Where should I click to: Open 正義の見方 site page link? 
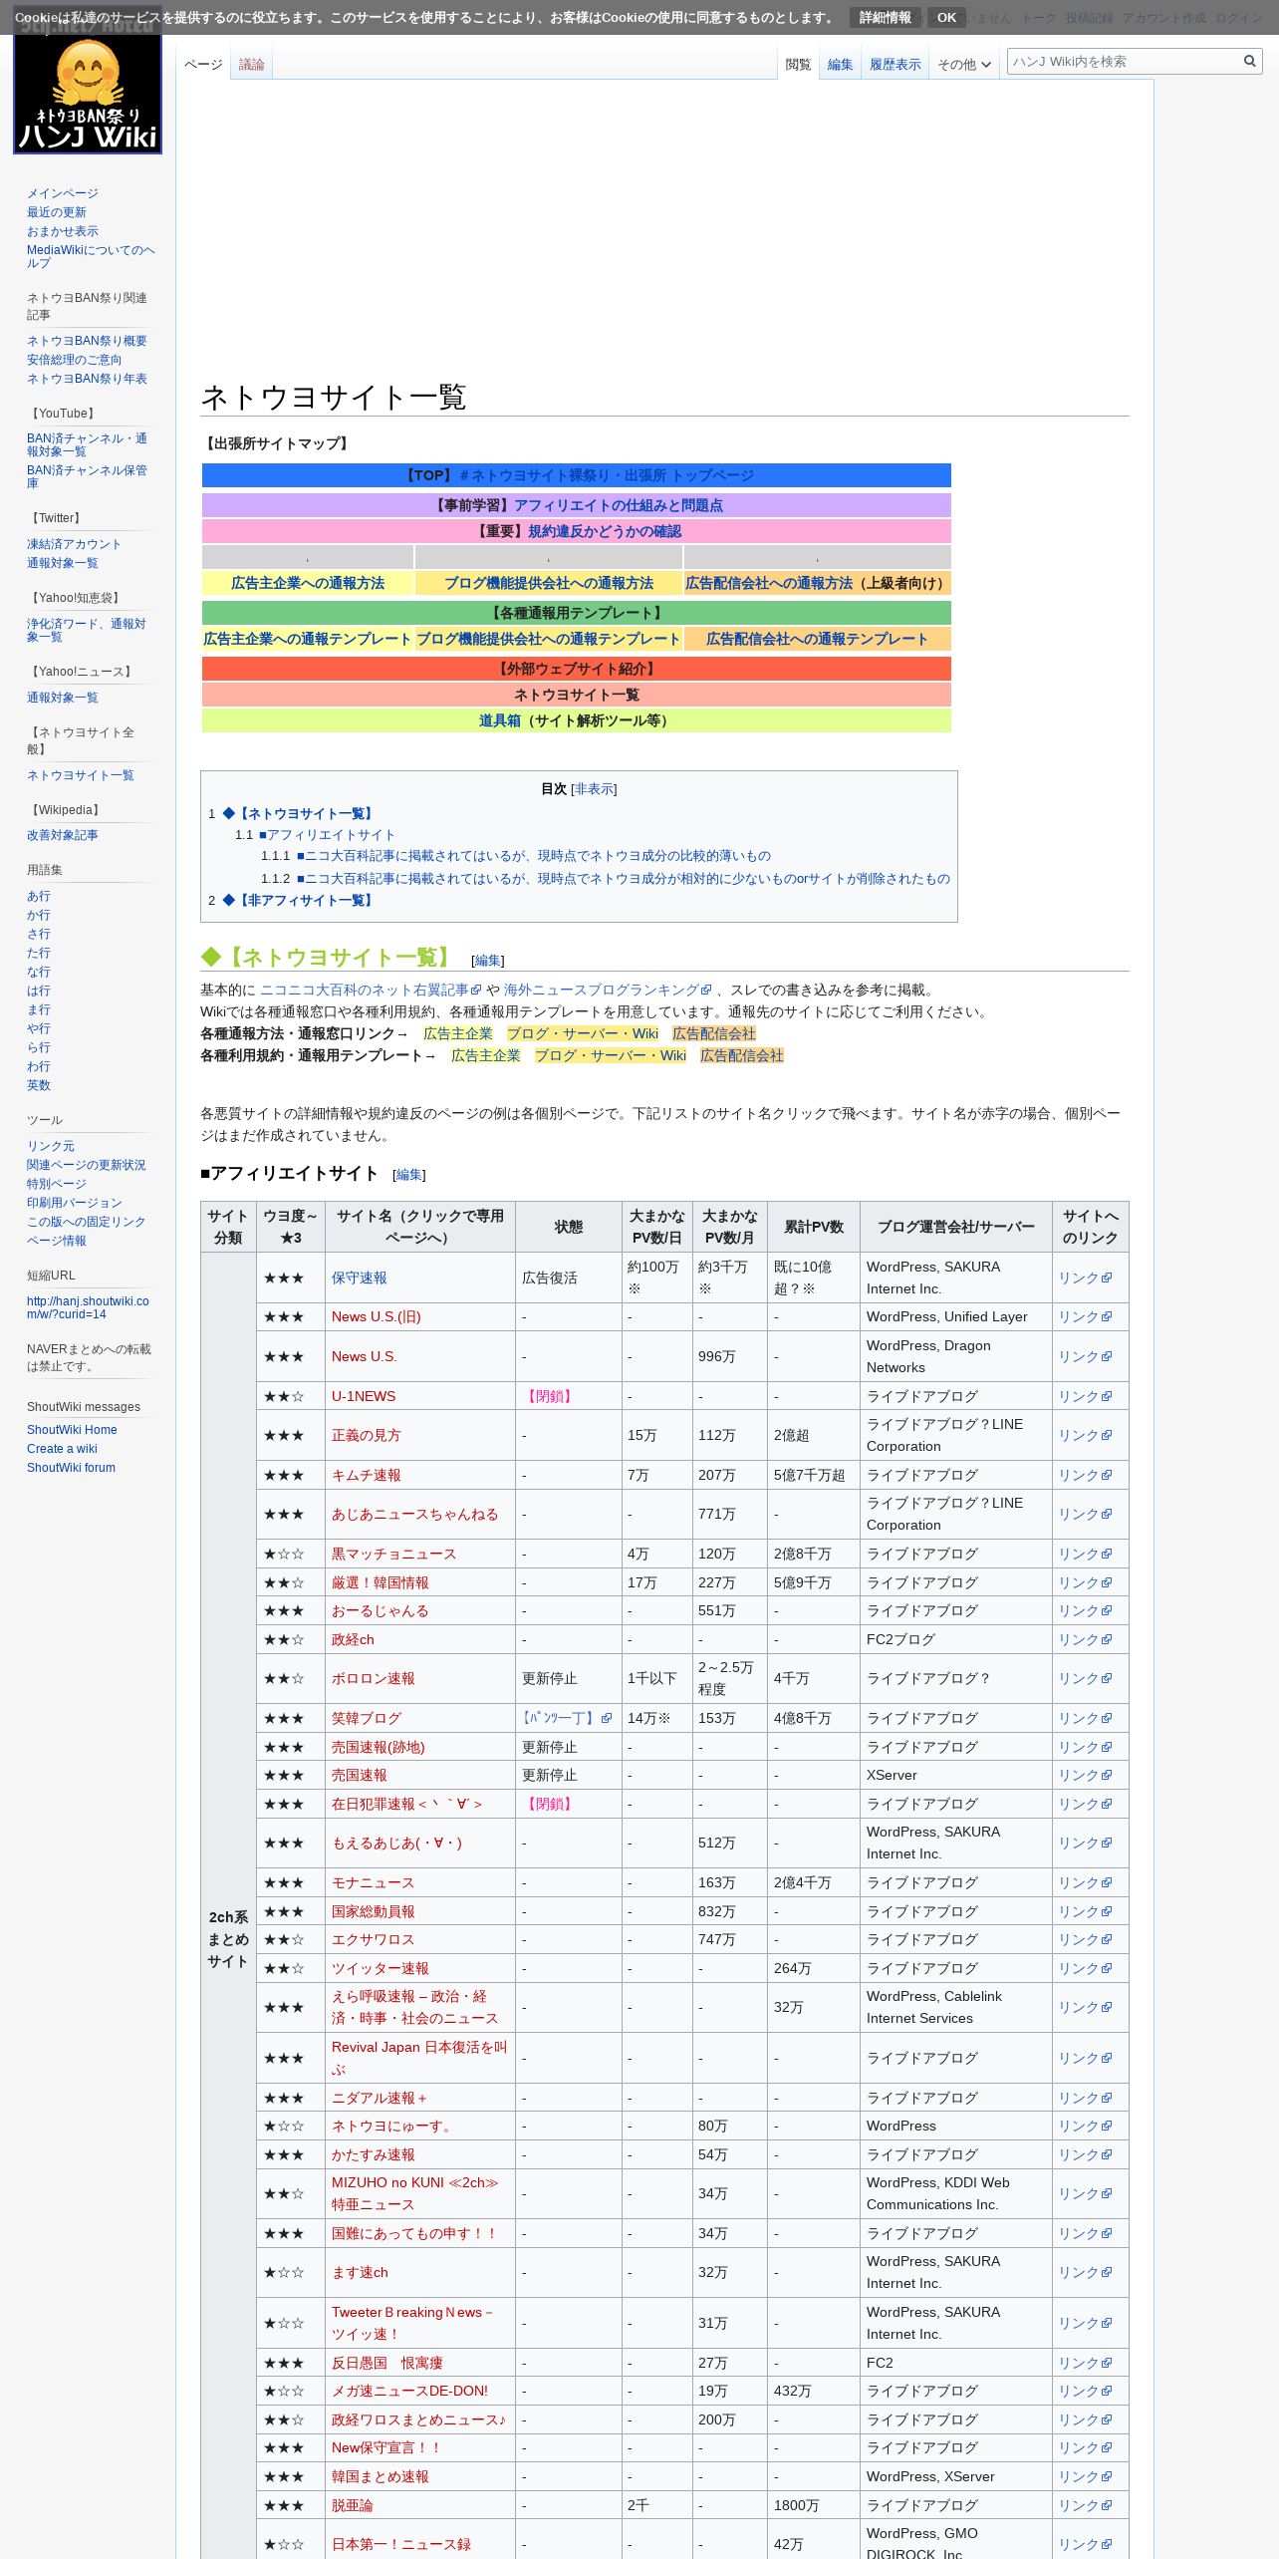pyautogui.click(x=367, y=1436)
